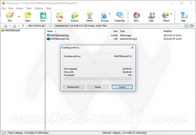
Task: Click the address path field
Action: pyautogui.click(x=104, y=26)
